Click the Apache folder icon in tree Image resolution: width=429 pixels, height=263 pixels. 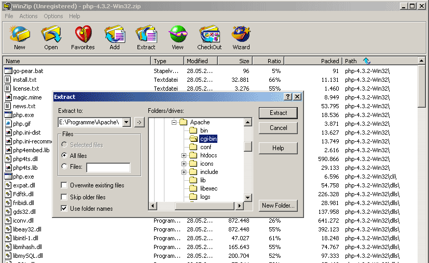tap(183, 122)
